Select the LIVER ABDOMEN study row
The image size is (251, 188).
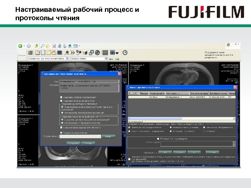(x=182, y=97)
